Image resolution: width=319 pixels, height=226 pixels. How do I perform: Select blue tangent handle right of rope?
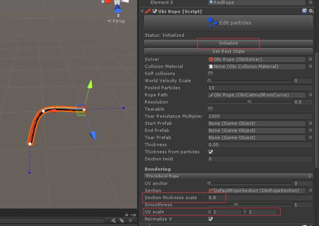pos(123,108)
